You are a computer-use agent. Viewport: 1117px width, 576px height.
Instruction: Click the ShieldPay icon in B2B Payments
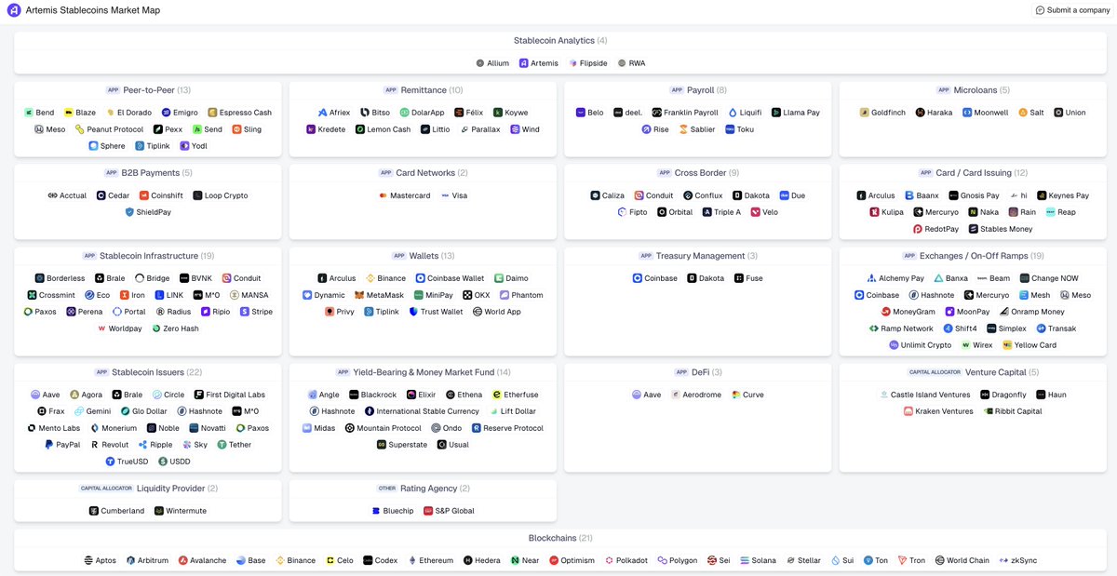coord(129,212)
